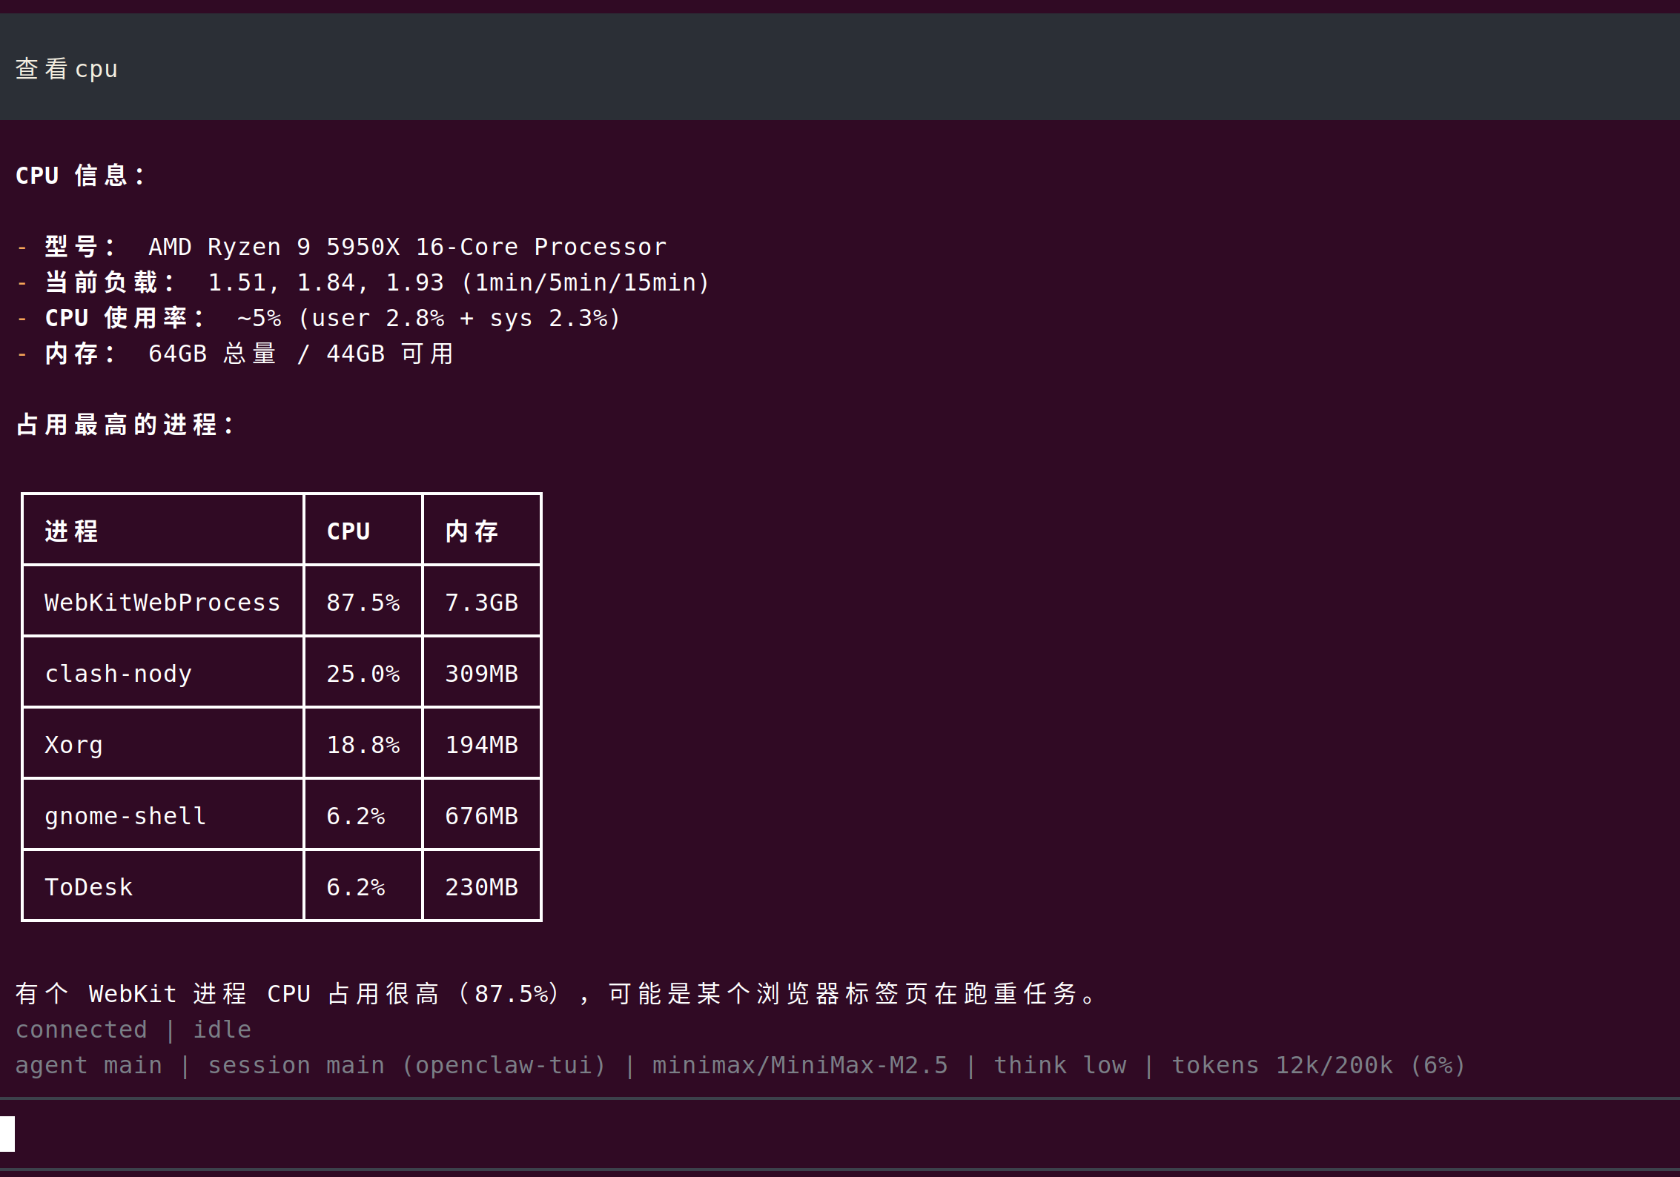Screen dimensions: 1680x1177
Task: Select the WebKitWebProcess row in the table
Action: (162, 602)
